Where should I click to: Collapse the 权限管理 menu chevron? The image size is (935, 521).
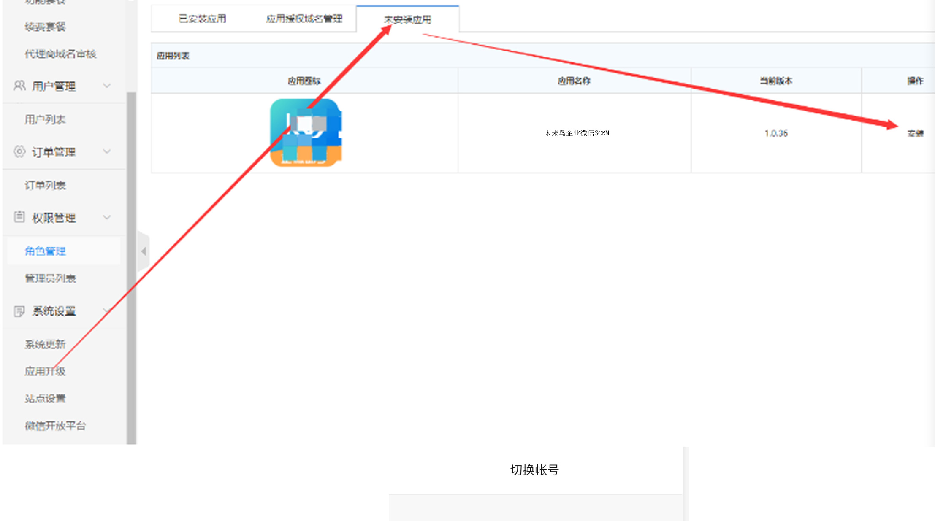click(107, 217)
